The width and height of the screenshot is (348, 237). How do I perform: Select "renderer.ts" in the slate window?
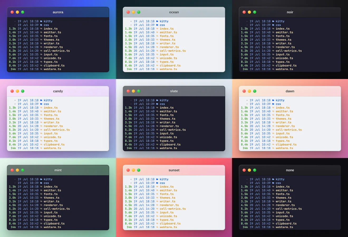point(169,126)
